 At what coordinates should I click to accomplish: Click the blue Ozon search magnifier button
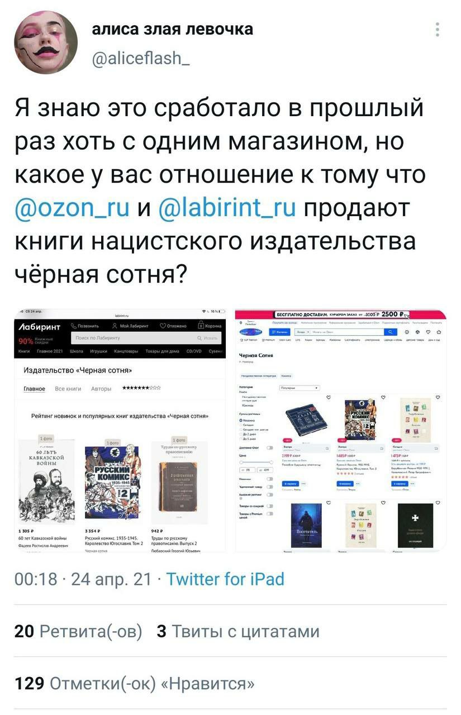tap(391, 332)
